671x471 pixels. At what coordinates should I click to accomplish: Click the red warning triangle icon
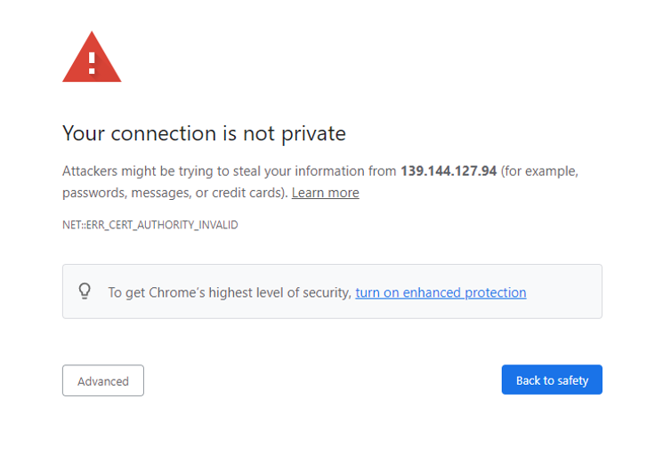pos(92,58)
